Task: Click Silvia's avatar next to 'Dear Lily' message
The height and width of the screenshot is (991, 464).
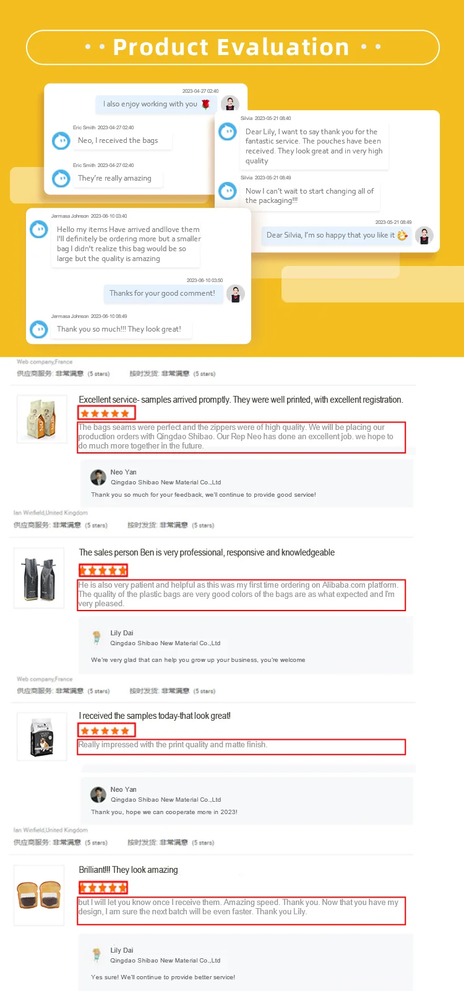Action: pos(228,132)
